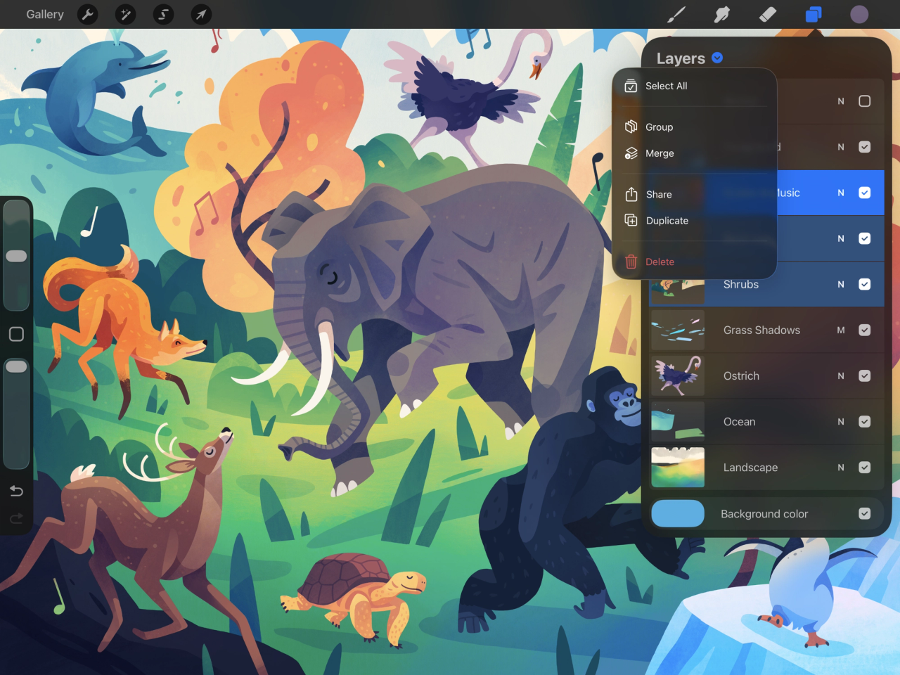Hide the Grass Shadows layer
This screenshot has width=900, height=675.
click(x=865, y=330)
